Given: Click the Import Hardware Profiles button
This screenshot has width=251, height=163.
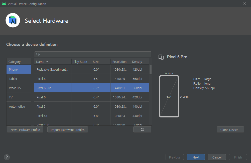Looking at the screenshot, I should point(68,130).
